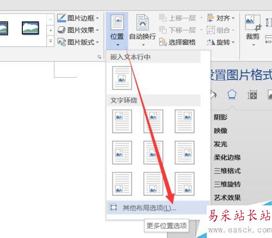Click 下移一层 send backward
This screenshot has width=272, height=238.
pyautogui.click(x=177, y=30)
